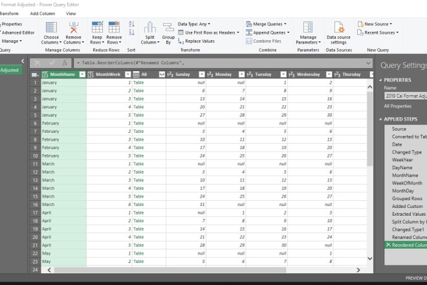427x285 pixels.
Task: Cancel the formula edit with X
Action: click(38, 63)
